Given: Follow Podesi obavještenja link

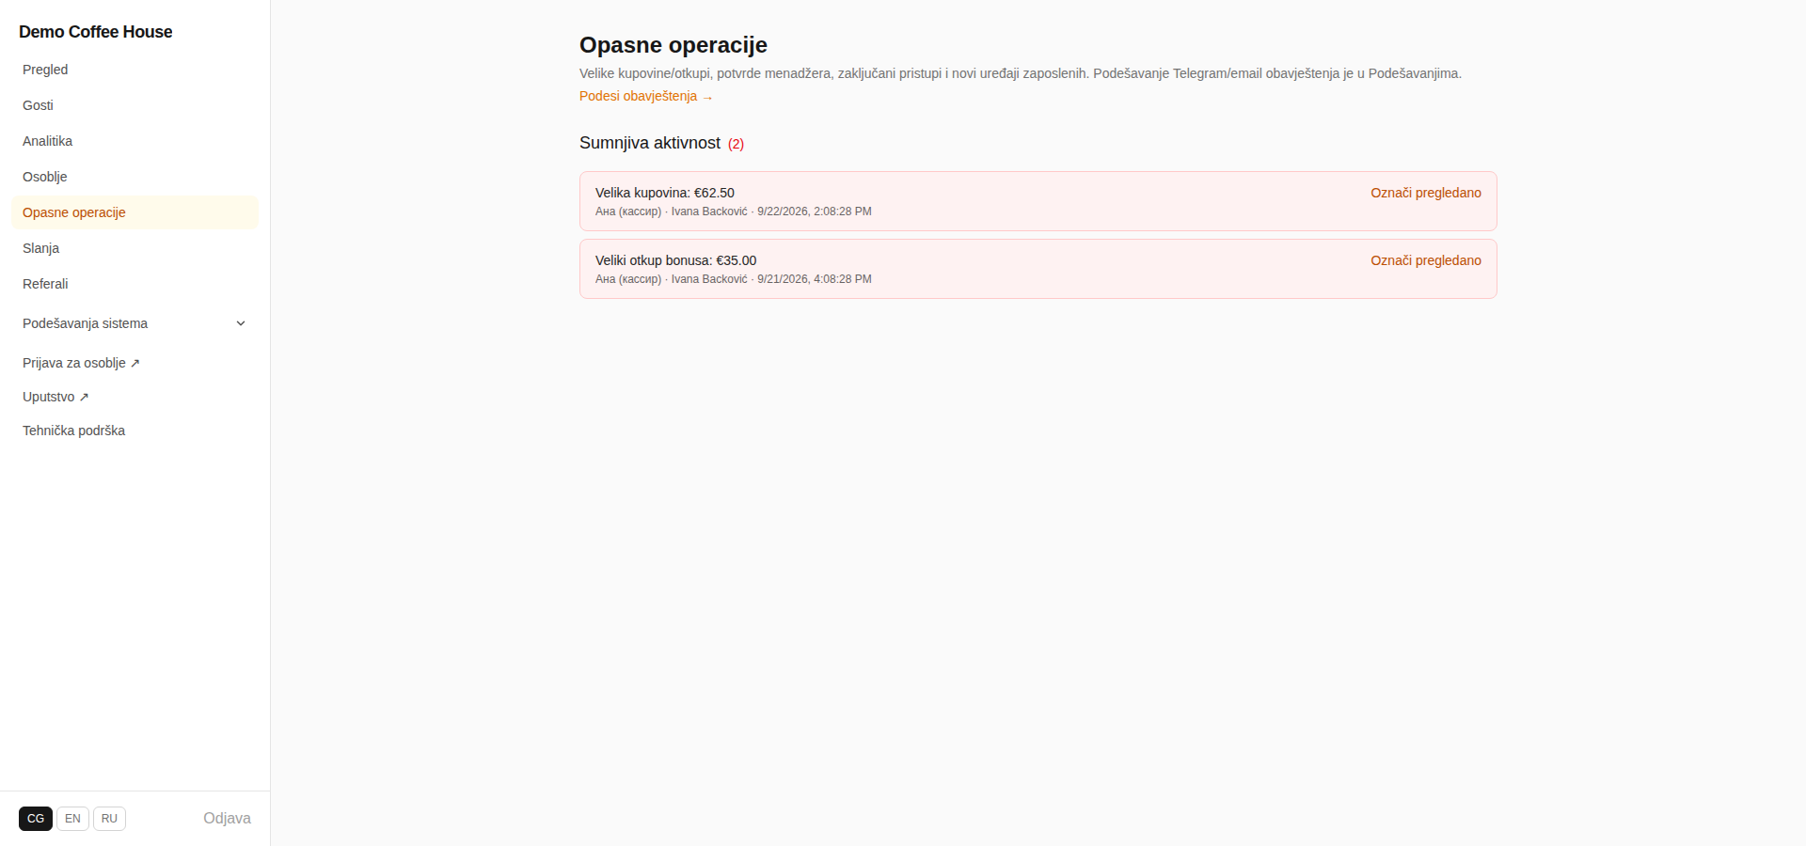Looking at the screenshot, I should pos(646,96).
